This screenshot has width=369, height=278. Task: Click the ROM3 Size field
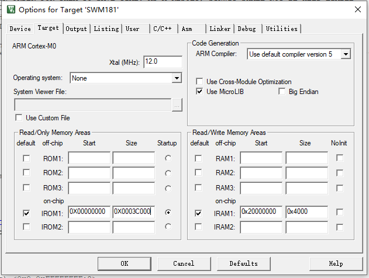134,187
